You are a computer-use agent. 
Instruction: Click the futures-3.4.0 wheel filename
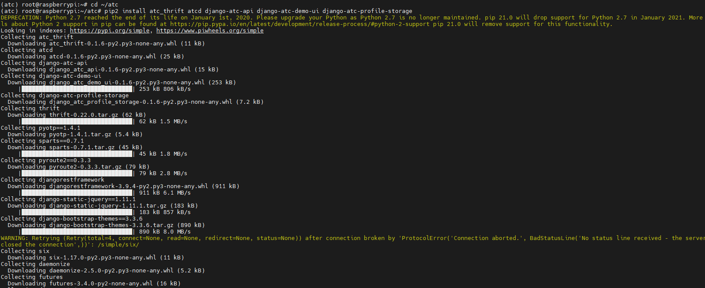pyautogui.click(x=101, y=284)
